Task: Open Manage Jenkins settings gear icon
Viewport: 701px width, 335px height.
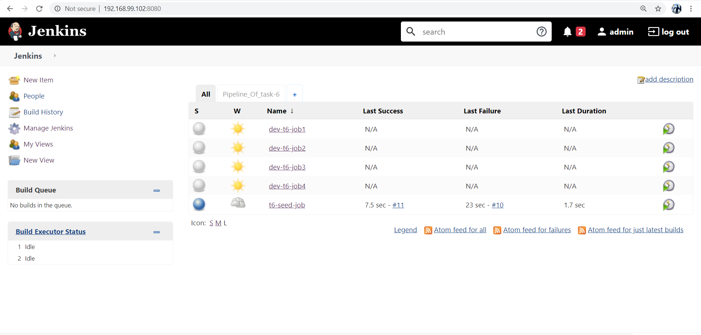Action: 14,128
